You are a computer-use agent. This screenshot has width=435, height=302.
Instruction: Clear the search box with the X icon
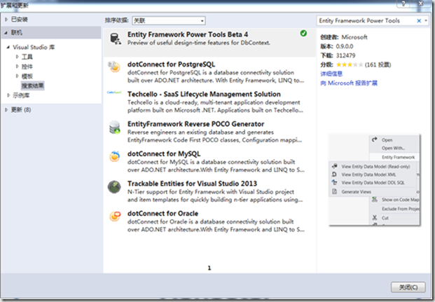click(419, 21)
